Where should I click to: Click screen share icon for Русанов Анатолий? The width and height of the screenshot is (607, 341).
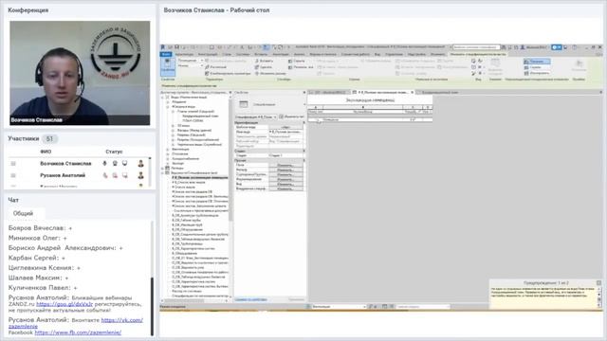pyautogui.click(x=124, y=175)
